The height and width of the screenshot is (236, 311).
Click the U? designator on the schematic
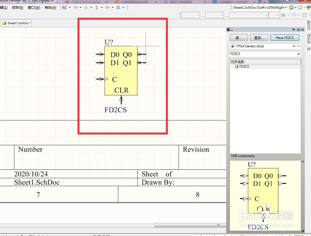point(109,42)
